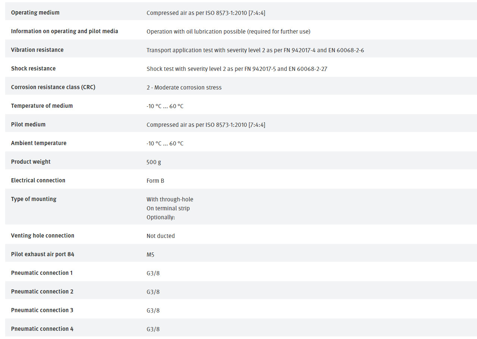Click the Ambient temperature label

[39, 143]
